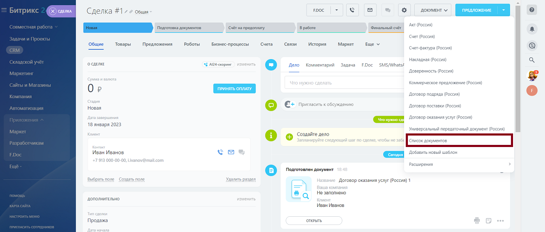The width and height of the screenshot is (545, 232).
Task: Click the email envelope icon in header
Action: coord(370,10)
